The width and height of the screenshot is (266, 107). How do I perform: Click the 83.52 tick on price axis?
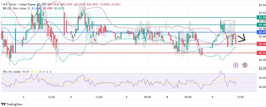pyautogui.click(x=262, y=13)
